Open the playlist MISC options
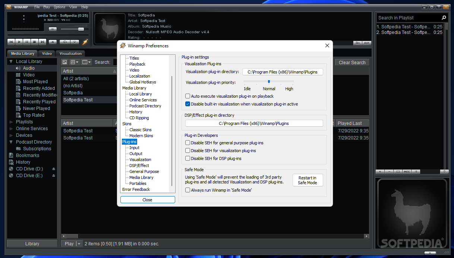The width and height of the screenshot is (454, 258). click(x=407, y=172)
